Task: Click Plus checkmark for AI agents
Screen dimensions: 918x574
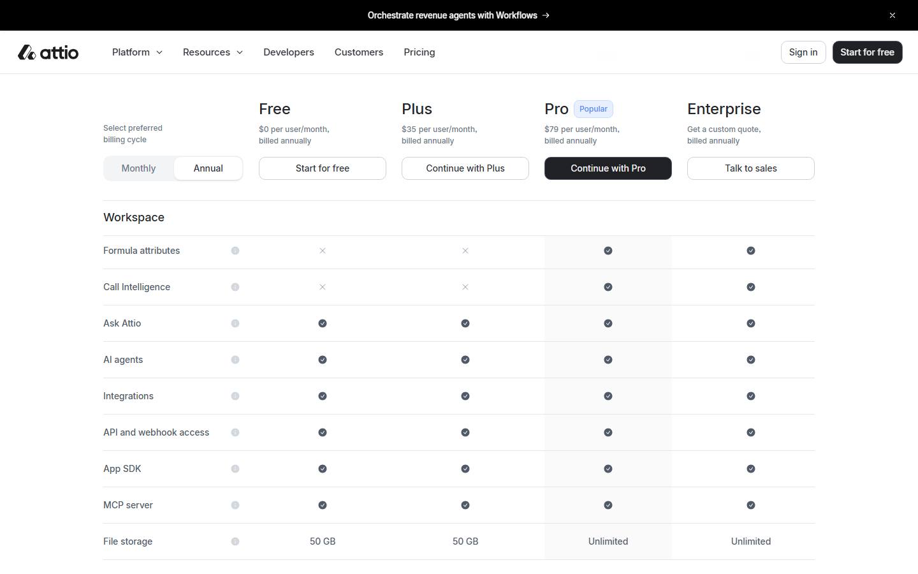Action: point(465,360)
